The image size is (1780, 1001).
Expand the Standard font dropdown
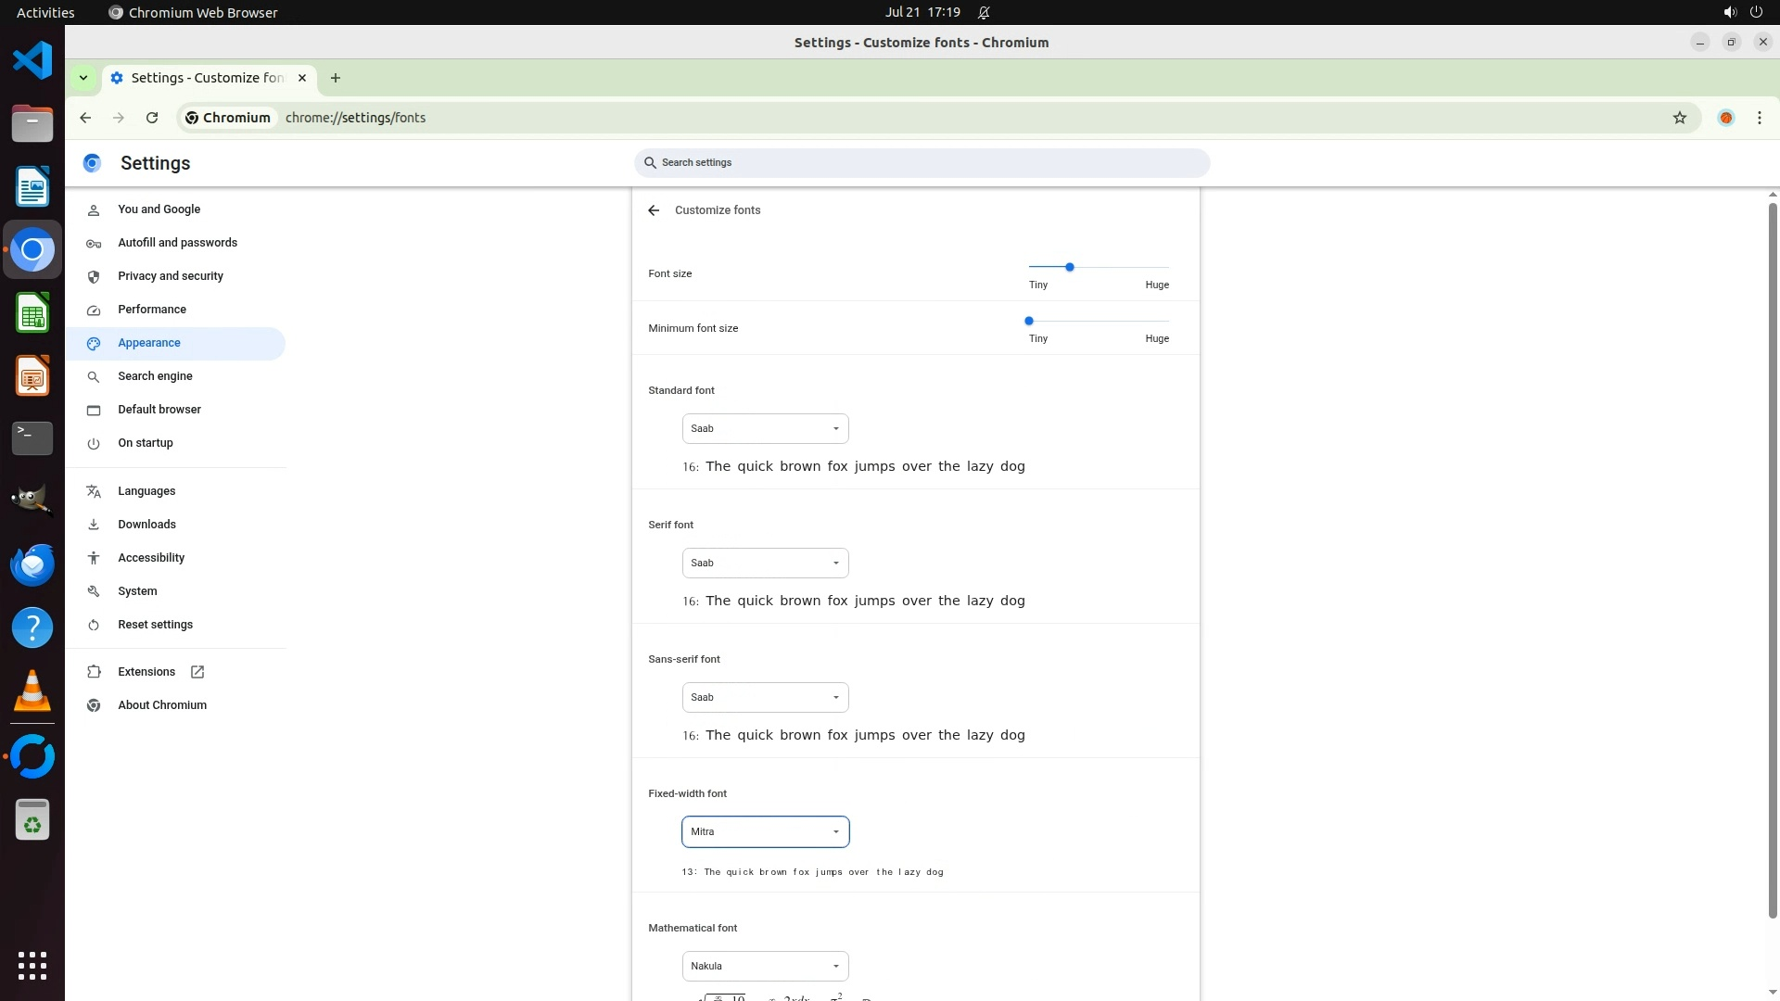click(765, 428)
